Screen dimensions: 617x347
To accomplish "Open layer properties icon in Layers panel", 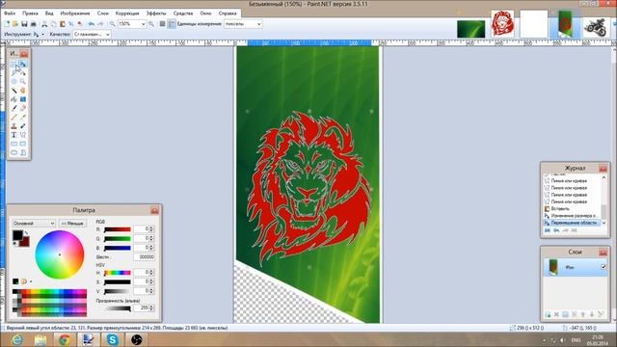I will (x=601, y=314).
